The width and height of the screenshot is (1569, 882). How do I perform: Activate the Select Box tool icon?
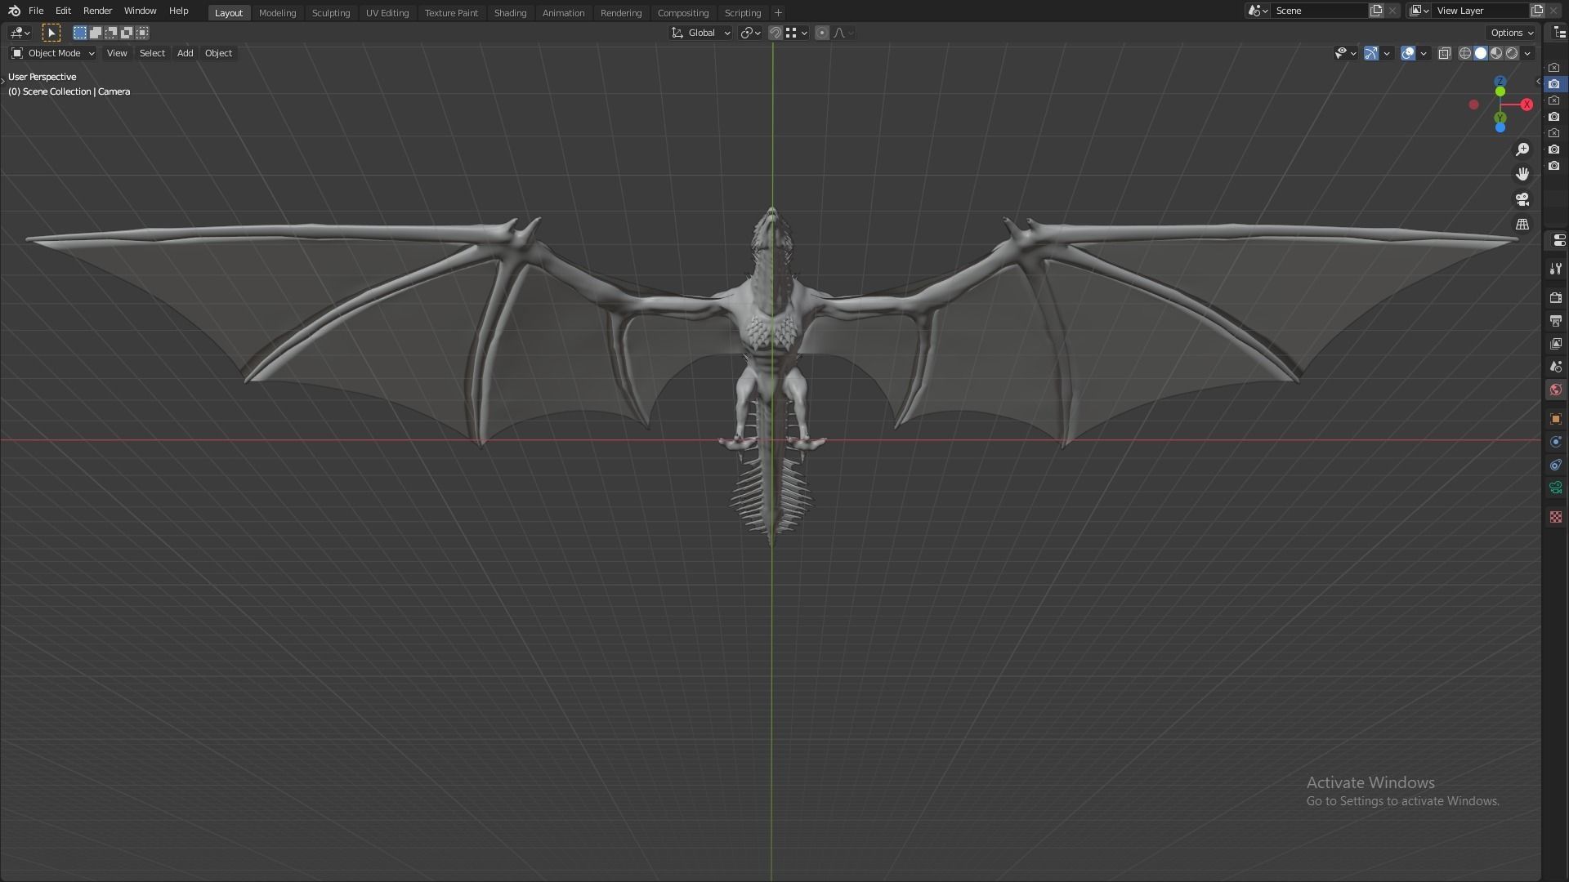(51, 33)
